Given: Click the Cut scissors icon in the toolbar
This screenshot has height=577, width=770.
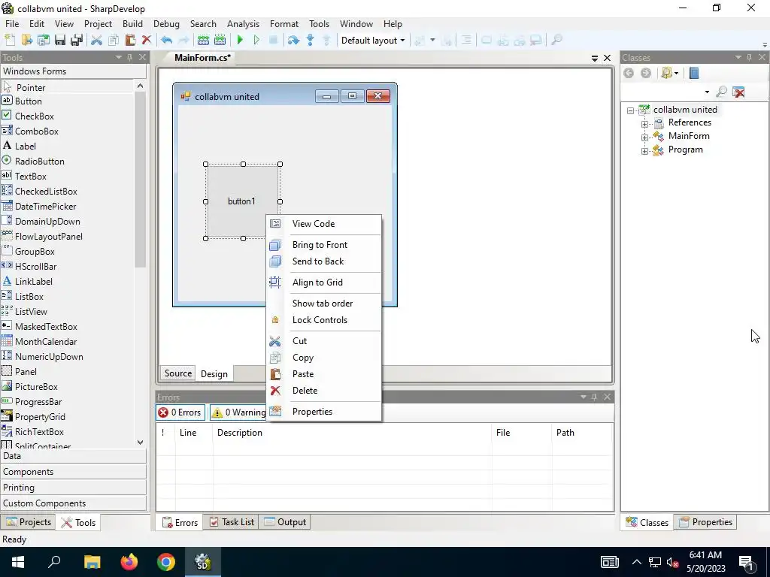Looking at the screenshot, I should click(97, 41).
